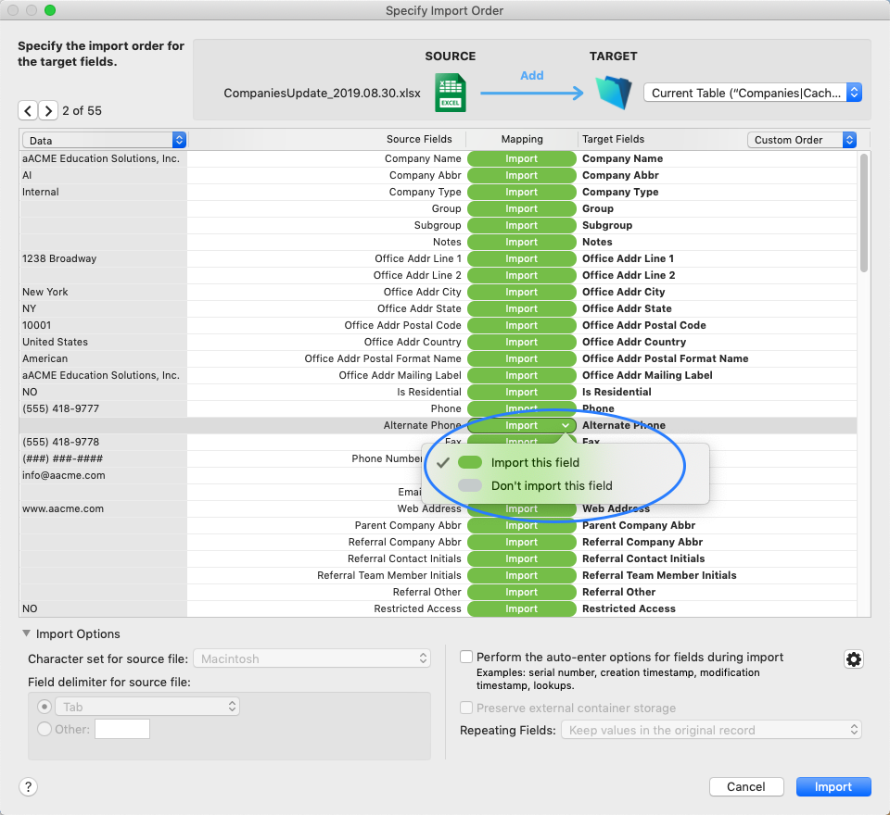Open the Tab delimiter dropdown
Viewport: 890px width, 815px height.
pyautogui.click(x=147, y=707)
